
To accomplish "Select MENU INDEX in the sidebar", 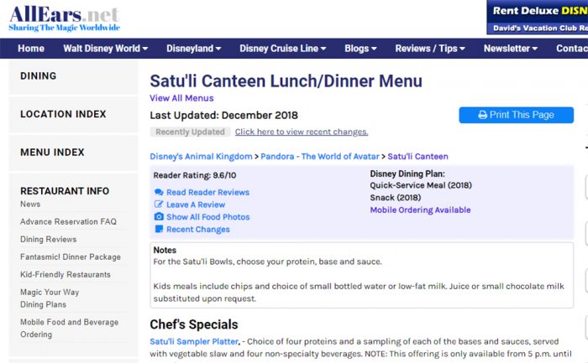I will 52,153.
